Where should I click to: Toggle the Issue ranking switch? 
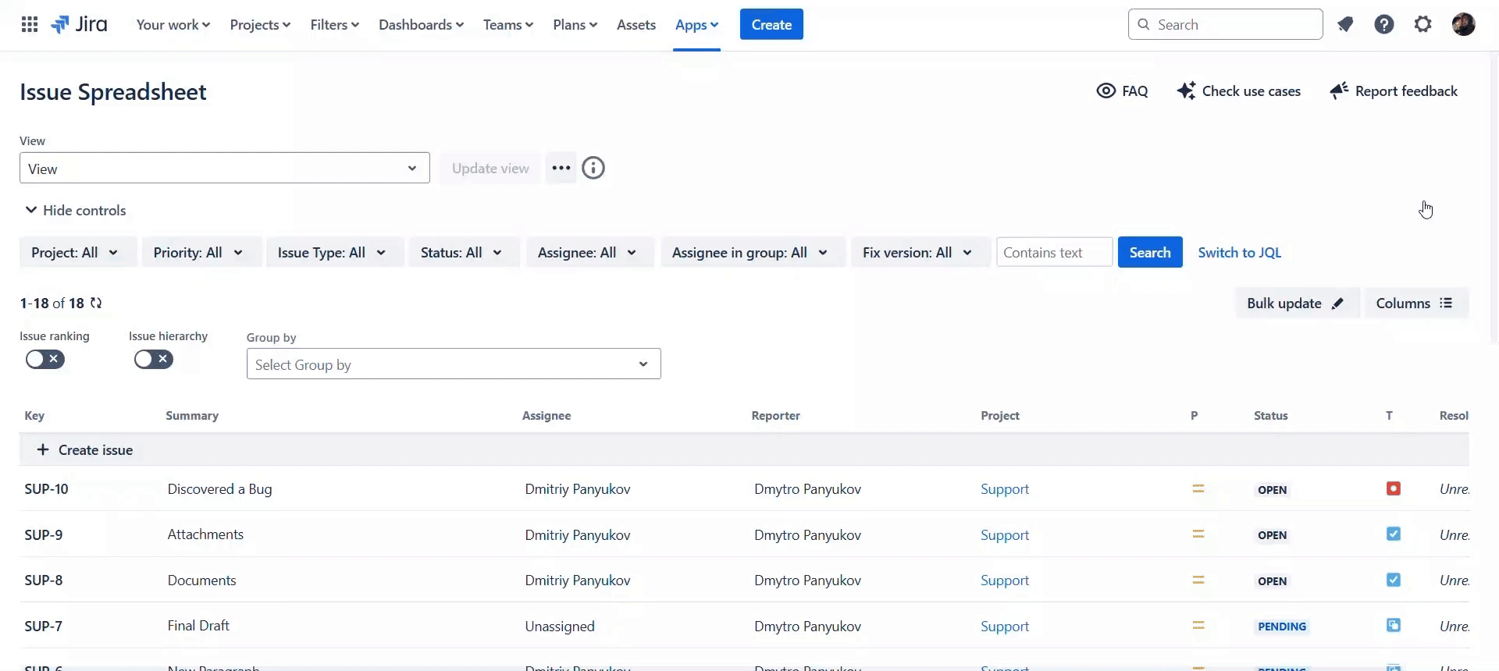pos(45,360)
